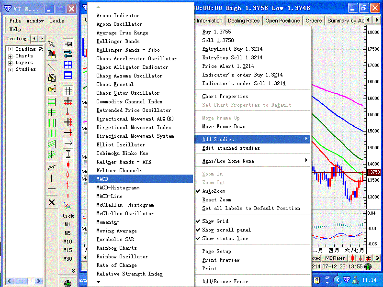
Task: Select the arrow pointer tool
Action: 52,44
